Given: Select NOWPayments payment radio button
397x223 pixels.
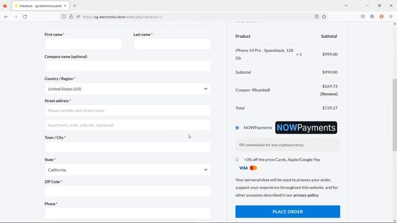Looking at the screenshot, I should (237, 128).
